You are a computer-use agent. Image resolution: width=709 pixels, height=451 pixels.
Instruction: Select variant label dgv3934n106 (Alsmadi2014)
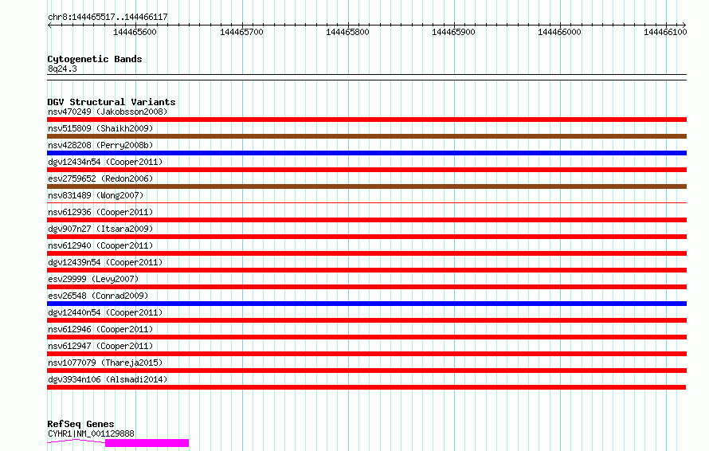click(108, 379)
